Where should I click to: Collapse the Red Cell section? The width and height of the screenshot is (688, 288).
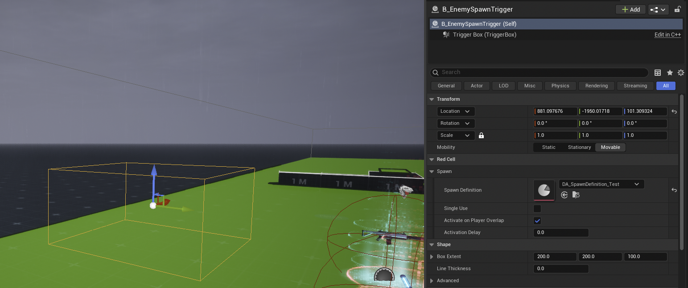pos(432,159)
